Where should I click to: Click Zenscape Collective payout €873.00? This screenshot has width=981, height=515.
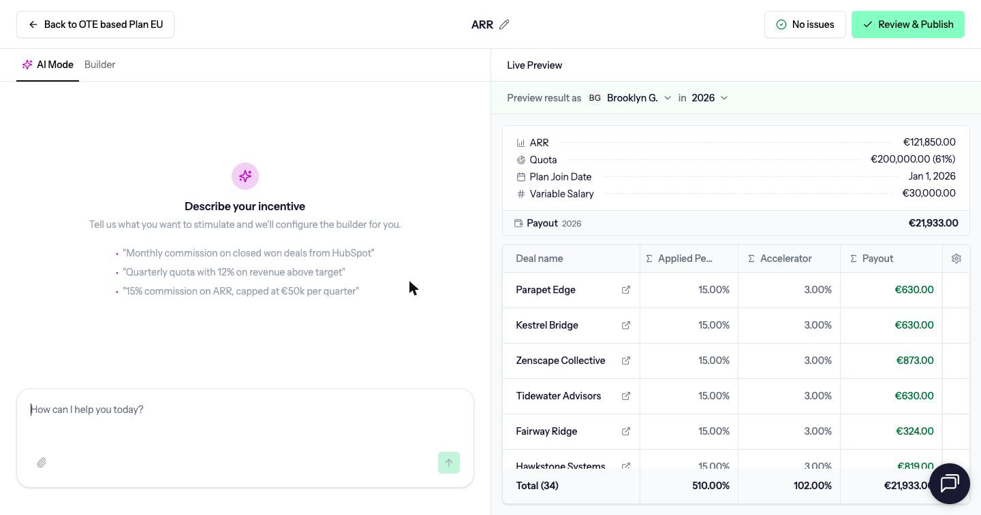coord(915,361)
